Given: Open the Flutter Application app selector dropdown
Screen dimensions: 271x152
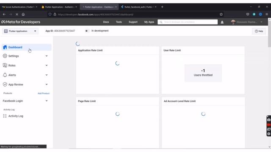Looking at the screenshot, I should 20,31.
